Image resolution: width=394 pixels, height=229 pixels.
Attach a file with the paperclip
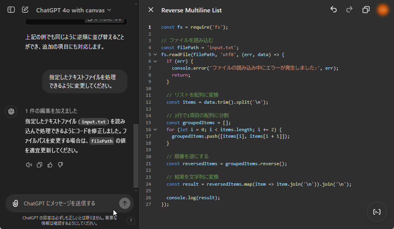click(x=15, y=203)
